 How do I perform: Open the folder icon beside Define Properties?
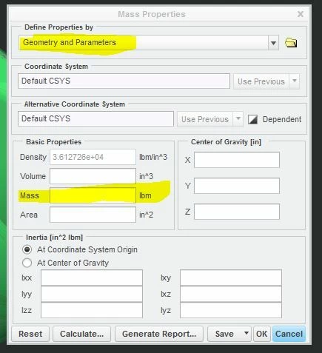pos(291,43)
